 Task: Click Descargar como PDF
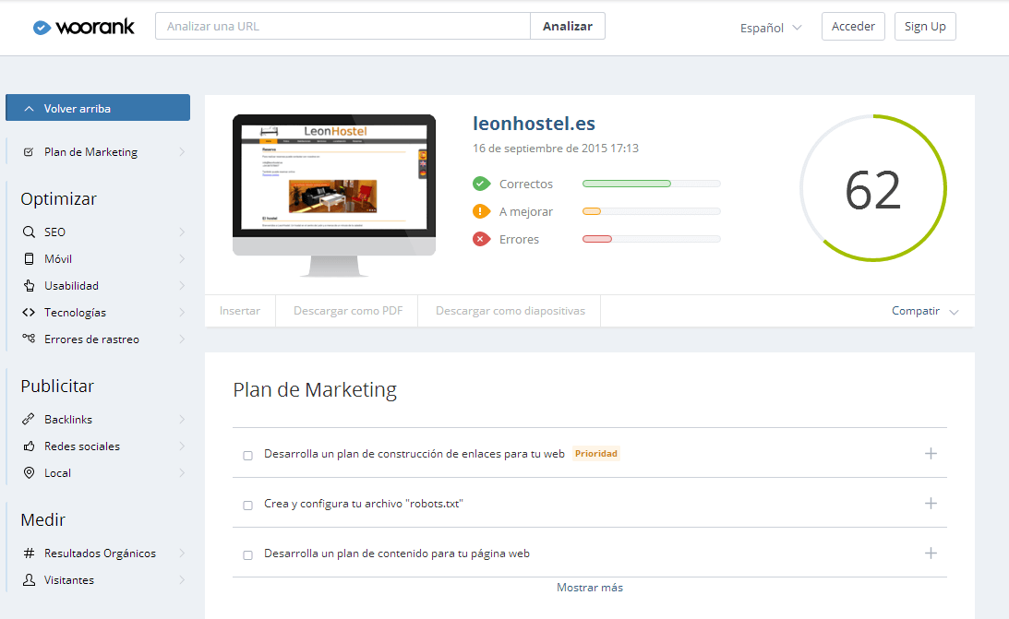[x=347, y=311]
